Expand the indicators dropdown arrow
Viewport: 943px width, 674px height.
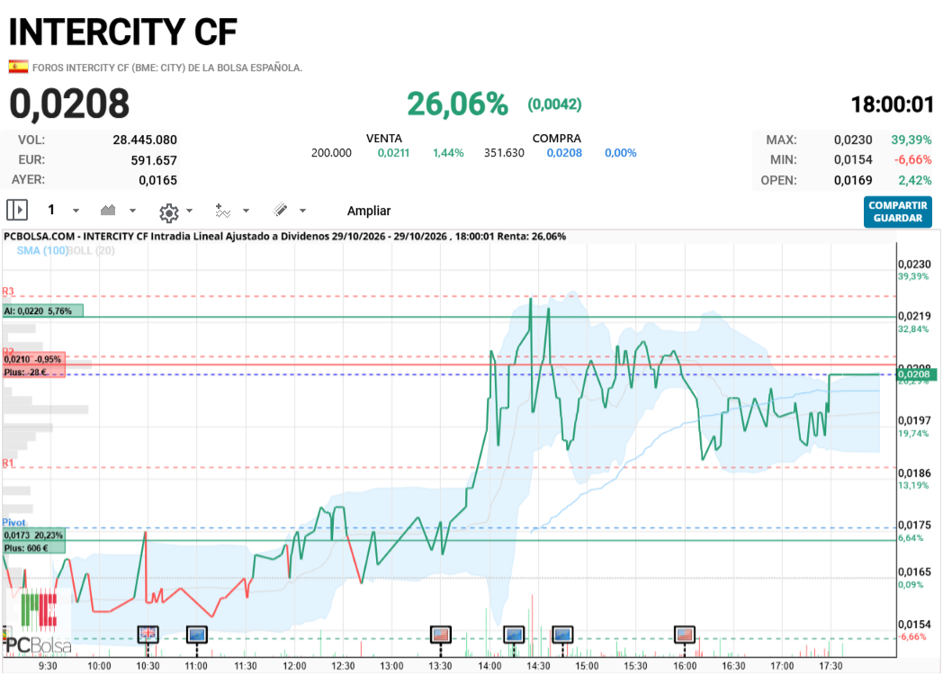click(x=246, y=211)
